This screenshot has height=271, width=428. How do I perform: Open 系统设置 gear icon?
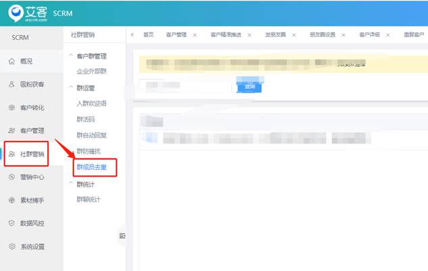click(x=11, y=247)
